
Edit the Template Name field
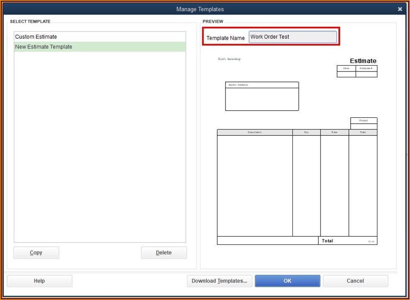292,37
